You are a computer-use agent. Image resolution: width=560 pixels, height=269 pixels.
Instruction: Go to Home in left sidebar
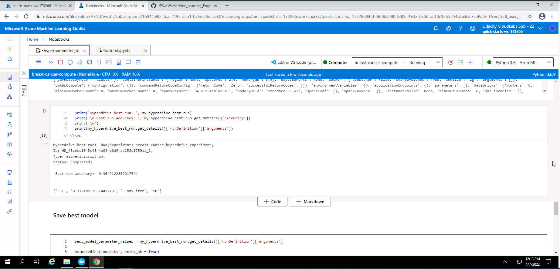pos(10,59)
